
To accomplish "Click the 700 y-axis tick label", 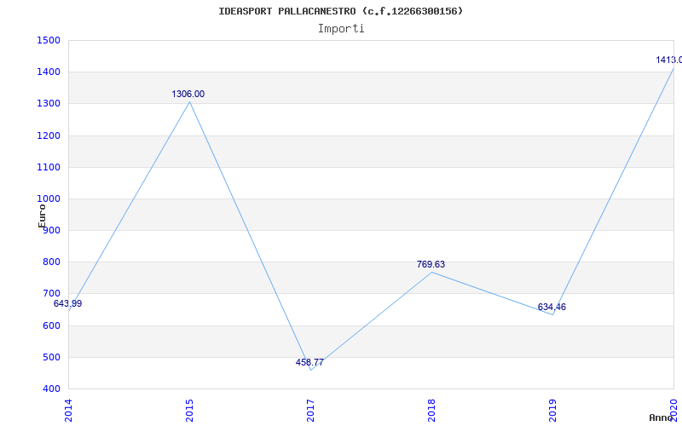I will 51,294.
